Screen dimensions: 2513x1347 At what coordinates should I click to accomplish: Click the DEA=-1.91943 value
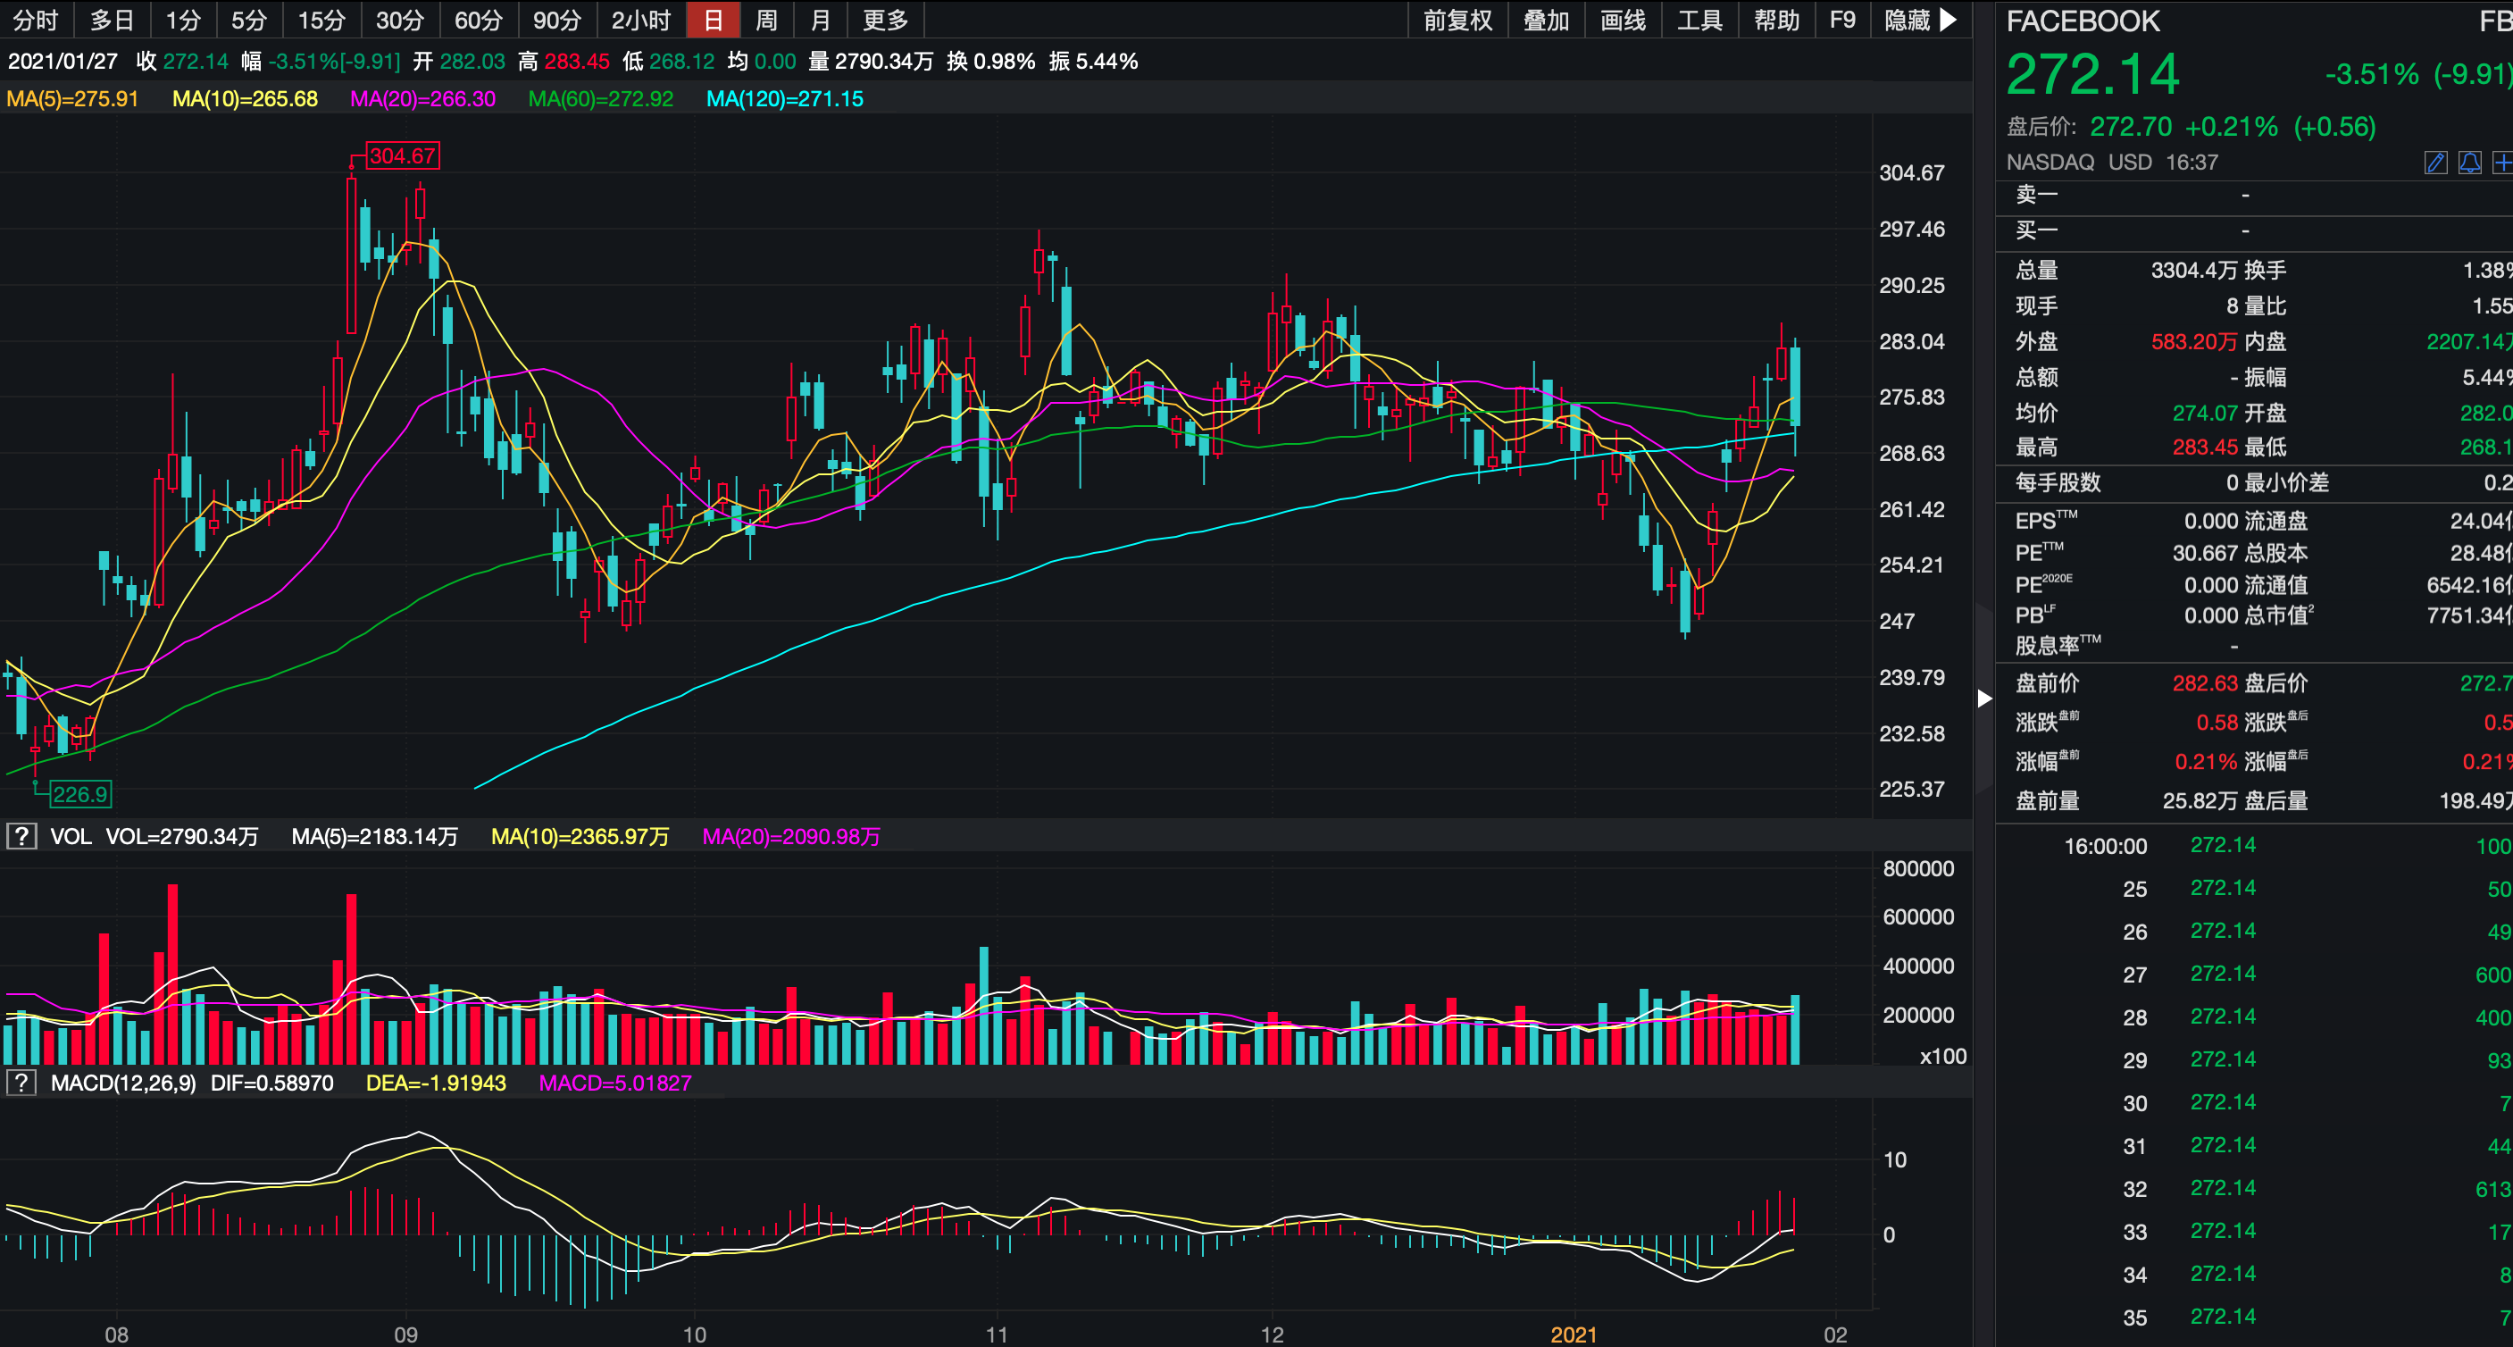coord(436,1083)
